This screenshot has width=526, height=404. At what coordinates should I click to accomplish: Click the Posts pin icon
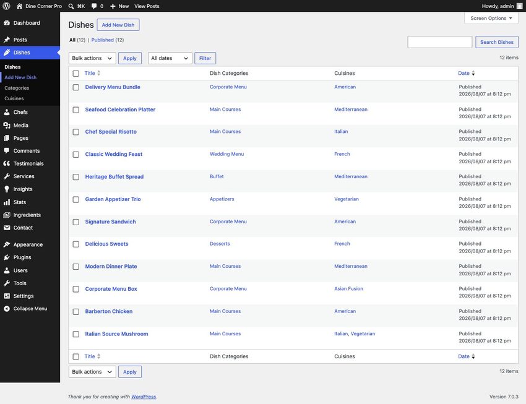[7, 40]
